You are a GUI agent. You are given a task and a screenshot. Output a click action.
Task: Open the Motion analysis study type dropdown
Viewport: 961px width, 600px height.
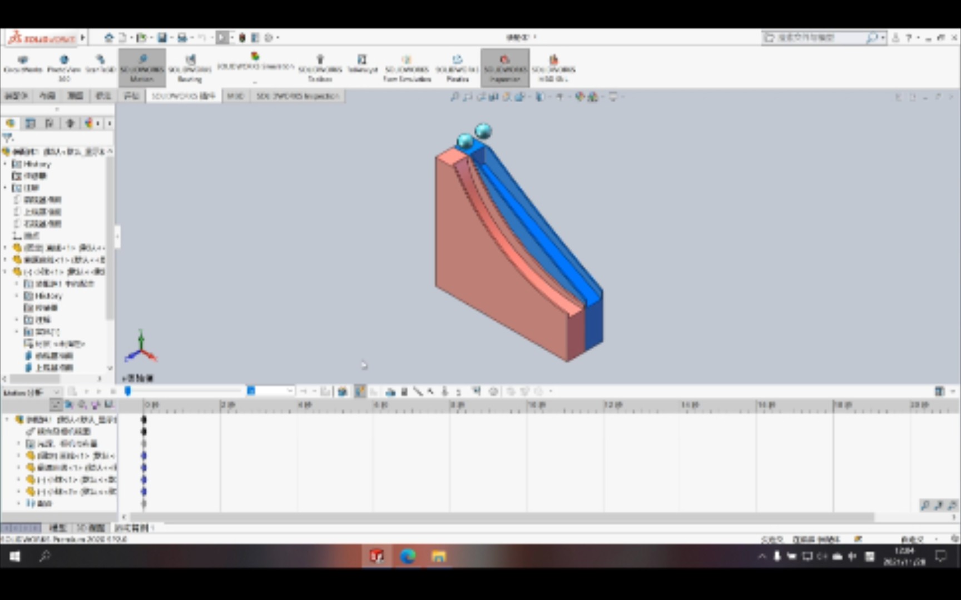32,392
